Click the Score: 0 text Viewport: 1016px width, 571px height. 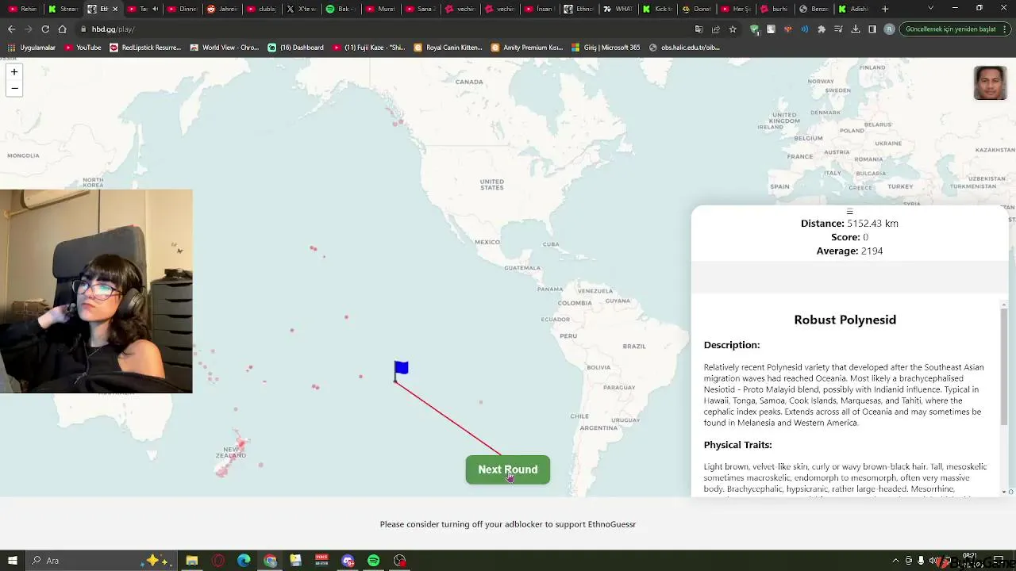849,237
